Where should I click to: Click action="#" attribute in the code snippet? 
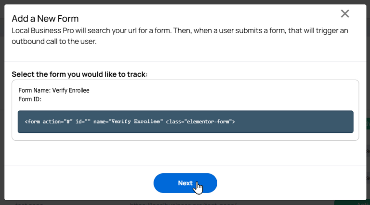[57, 121]
